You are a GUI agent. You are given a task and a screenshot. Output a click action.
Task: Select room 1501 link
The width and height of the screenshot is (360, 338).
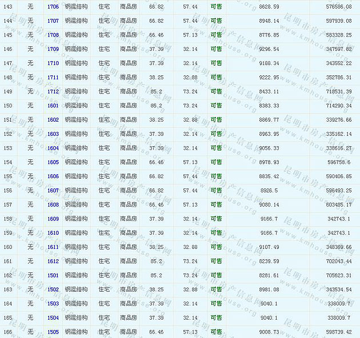click(53, 275)
